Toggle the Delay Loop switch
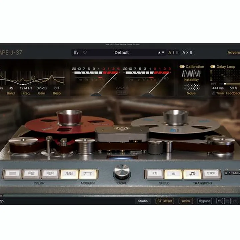This screenshot has width=240, height=240. (x=213, y=67)
